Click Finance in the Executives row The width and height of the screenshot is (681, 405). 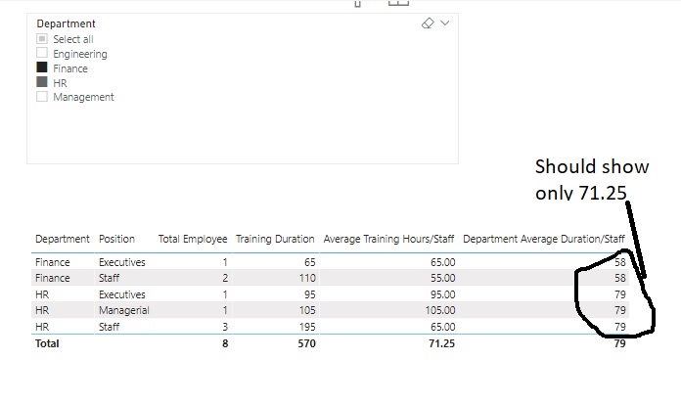tap(53, 262)
